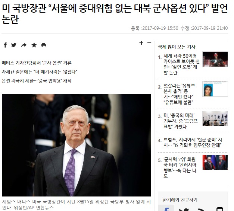The height and width of the screenshot is (211, 234).
Task: Share article via Twitter bird icon
Action: 14,45
